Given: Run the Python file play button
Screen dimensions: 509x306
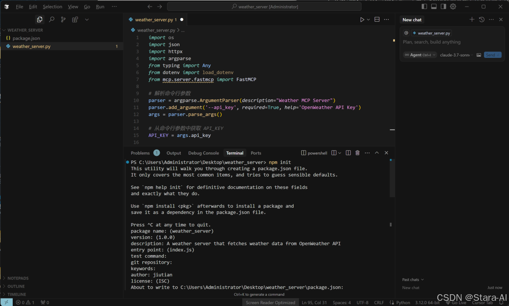Looking at the screenshot, I should [362, 19].
